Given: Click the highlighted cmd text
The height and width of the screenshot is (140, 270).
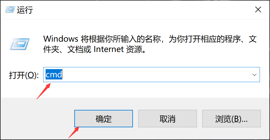Looking at the screenshot, I should tap(54, 74).
